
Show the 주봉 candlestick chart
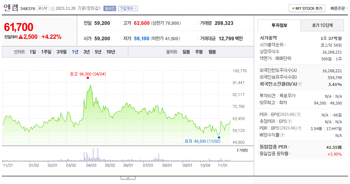[x=199, y=52]
